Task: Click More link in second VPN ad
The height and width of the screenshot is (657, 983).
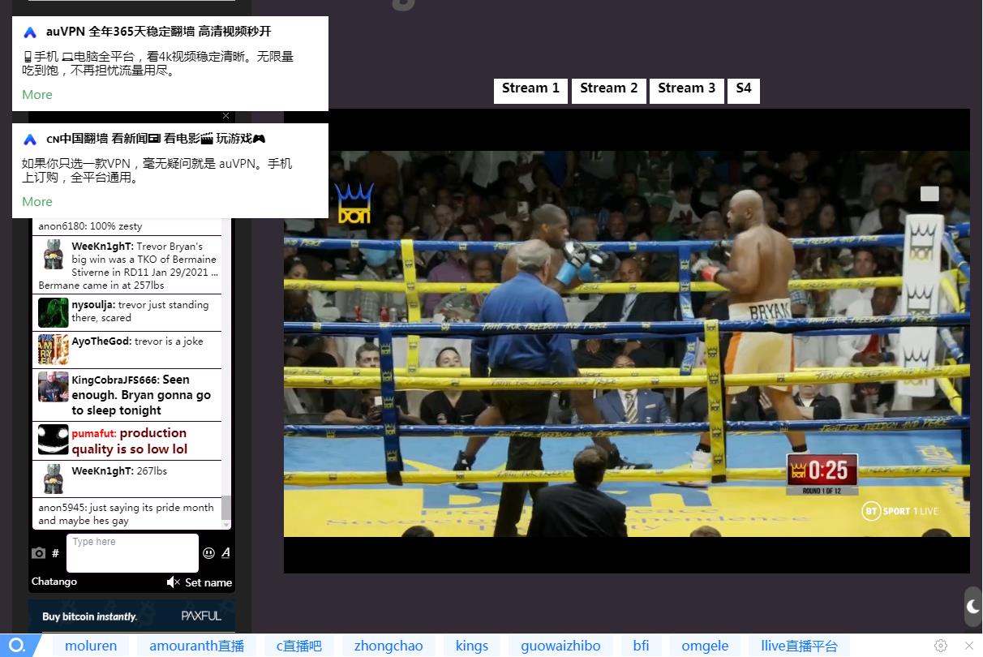Action: click(37, 201)
